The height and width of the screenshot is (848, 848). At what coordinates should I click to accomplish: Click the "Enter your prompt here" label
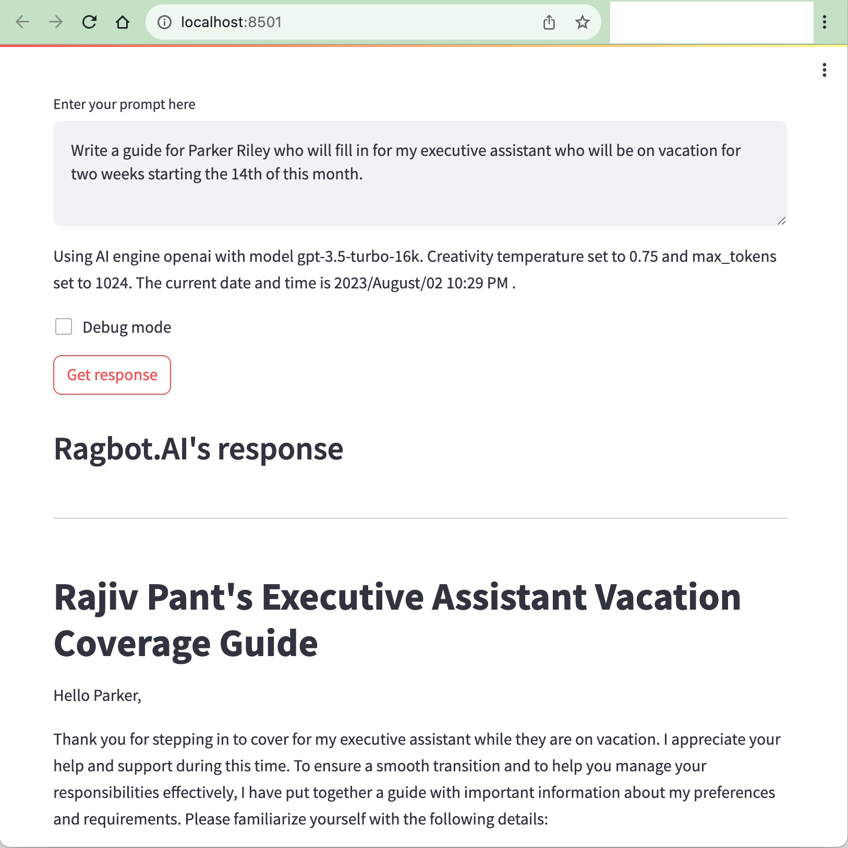point(124,104)
